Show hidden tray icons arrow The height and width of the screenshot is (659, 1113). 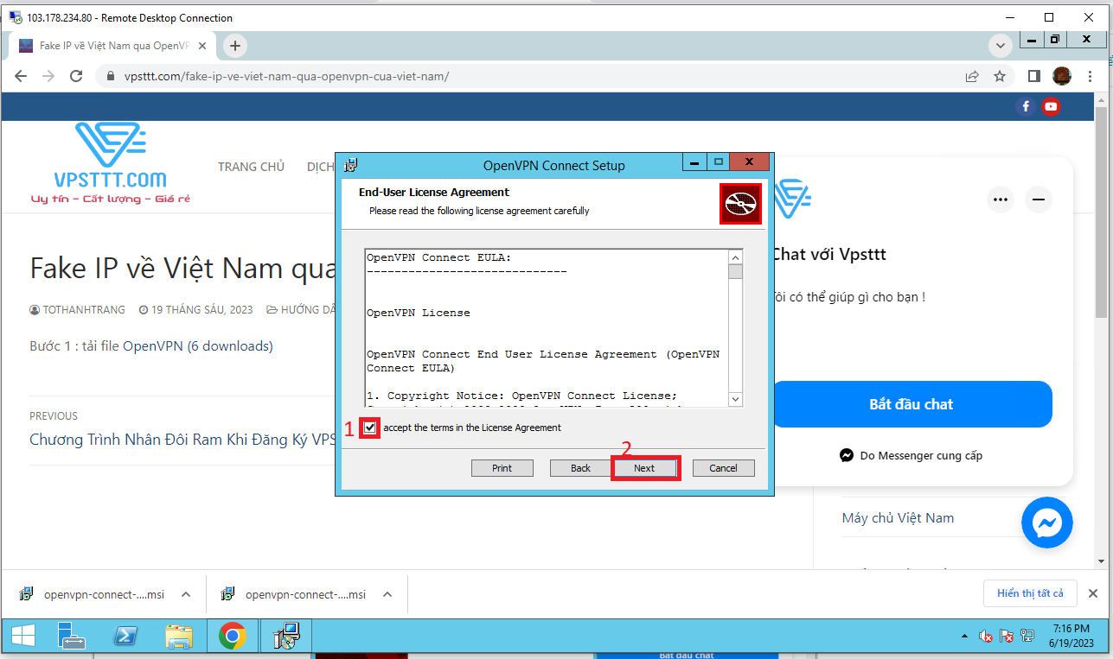click(965, 637)
